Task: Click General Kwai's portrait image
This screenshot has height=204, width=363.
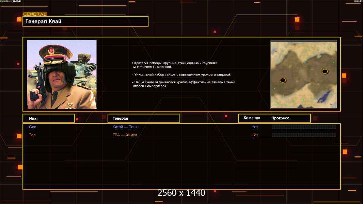Action: click(x=62, y=74)
